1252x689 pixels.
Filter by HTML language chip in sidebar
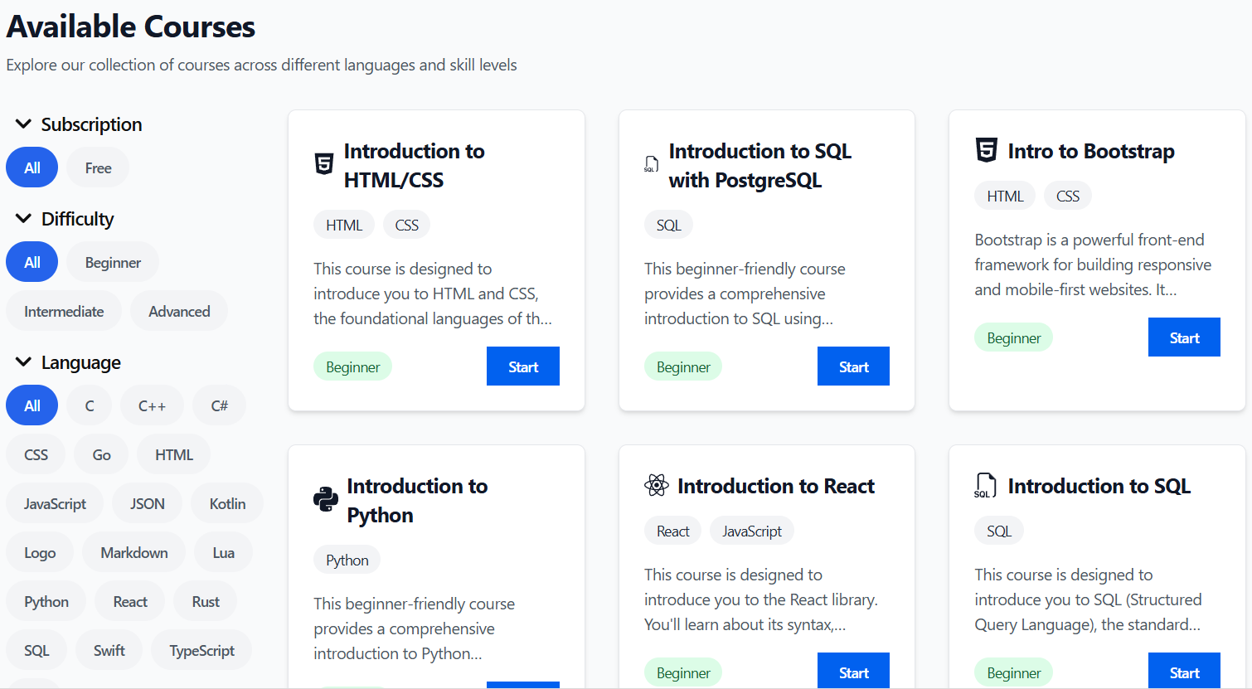coord(173,454)
